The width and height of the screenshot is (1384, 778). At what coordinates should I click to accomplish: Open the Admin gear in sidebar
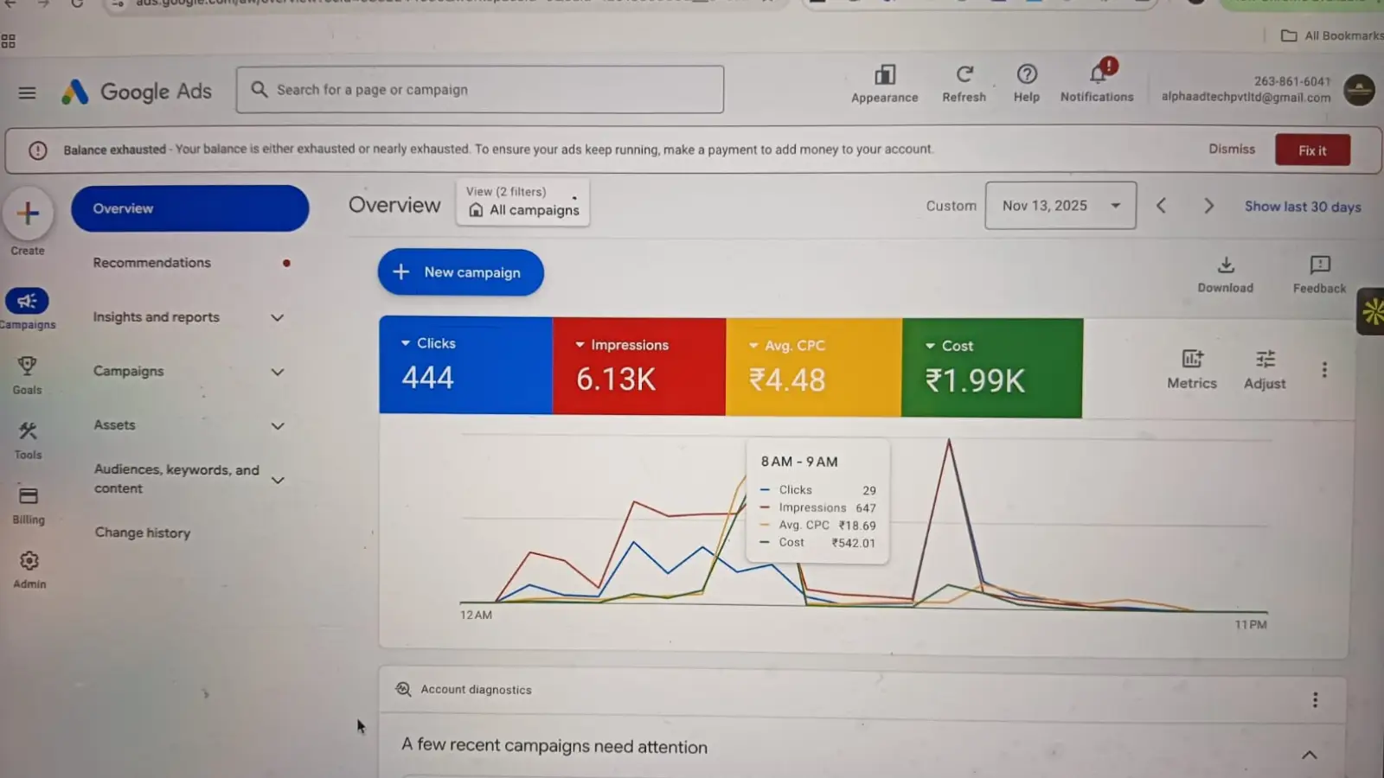pyautogui.click(x=29, y=562)
